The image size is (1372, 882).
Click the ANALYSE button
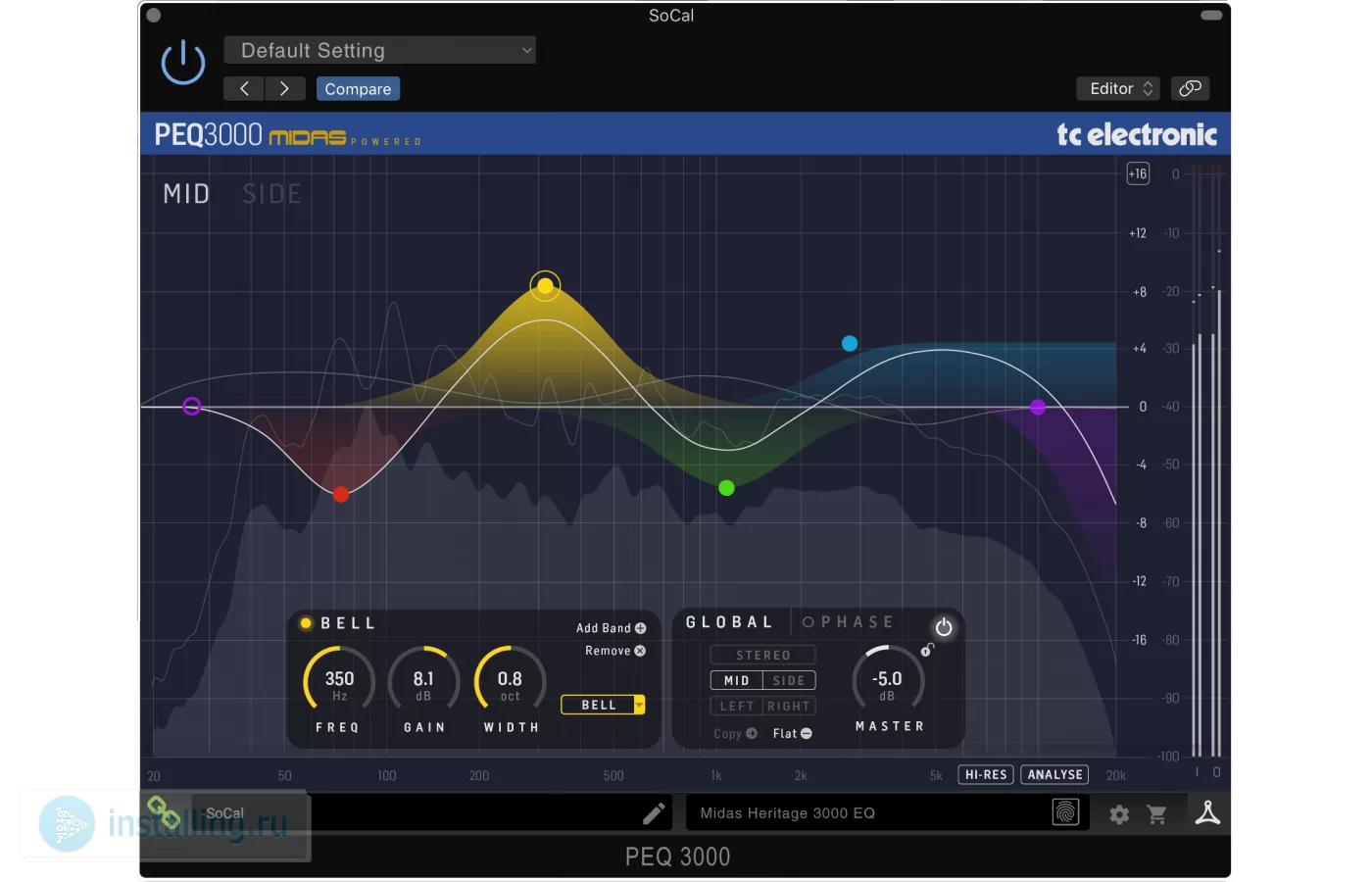[1055, 774]
